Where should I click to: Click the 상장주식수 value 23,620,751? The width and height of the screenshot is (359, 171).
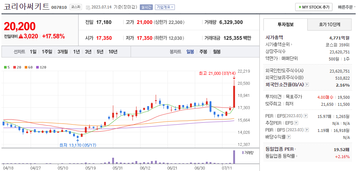340,52
